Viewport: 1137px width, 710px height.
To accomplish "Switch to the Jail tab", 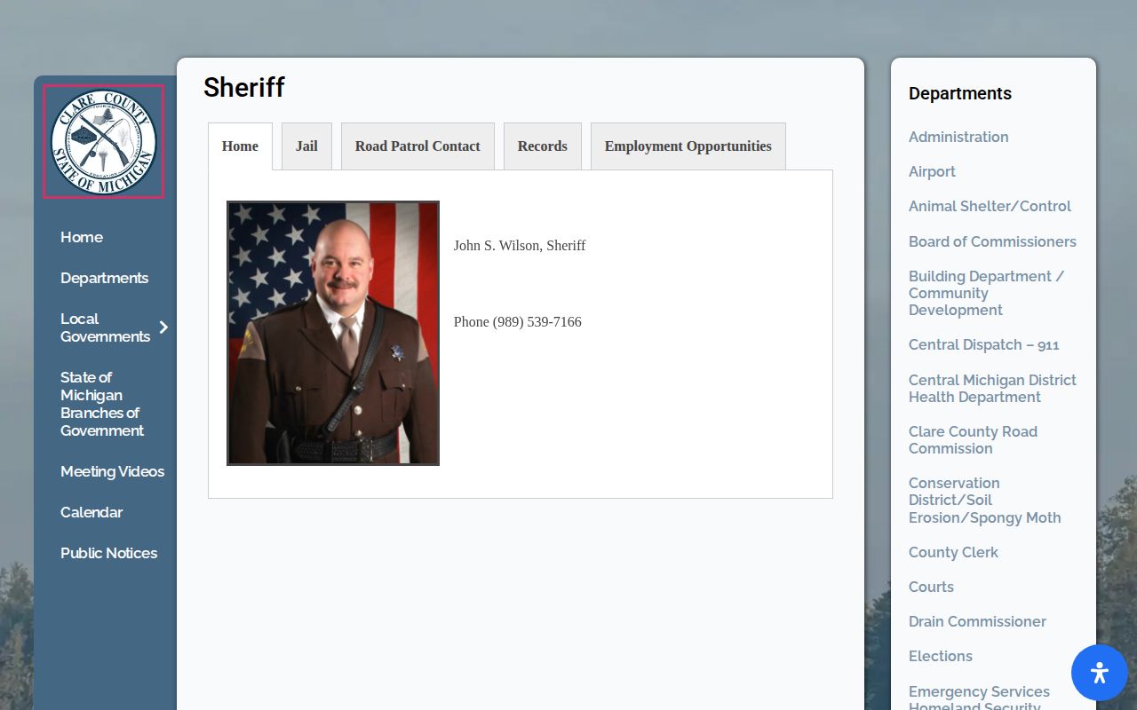I will pos(306,146).
